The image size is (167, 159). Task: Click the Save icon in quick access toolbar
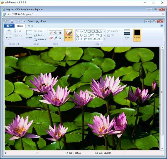[12, 21]
